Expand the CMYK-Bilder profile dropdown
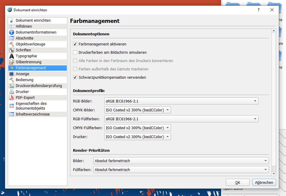Screen dimensions: 286x196 pos(138,110)
